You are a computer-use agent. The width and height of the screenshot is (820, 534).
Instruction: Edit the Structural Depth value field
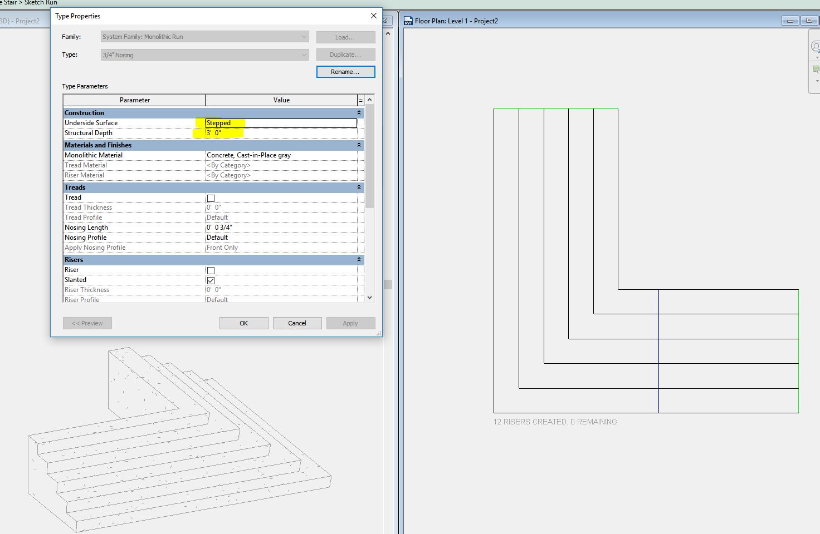(280, 133)
